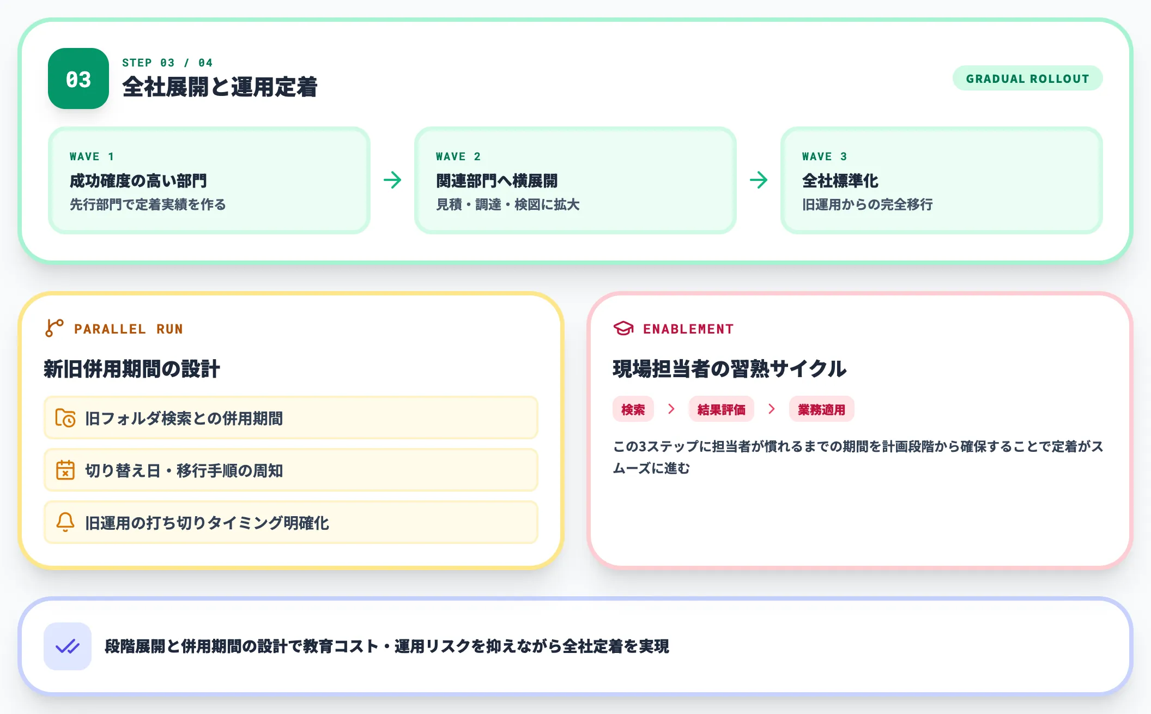Toggle the 業務適用 pill

[x=821, y=409]
